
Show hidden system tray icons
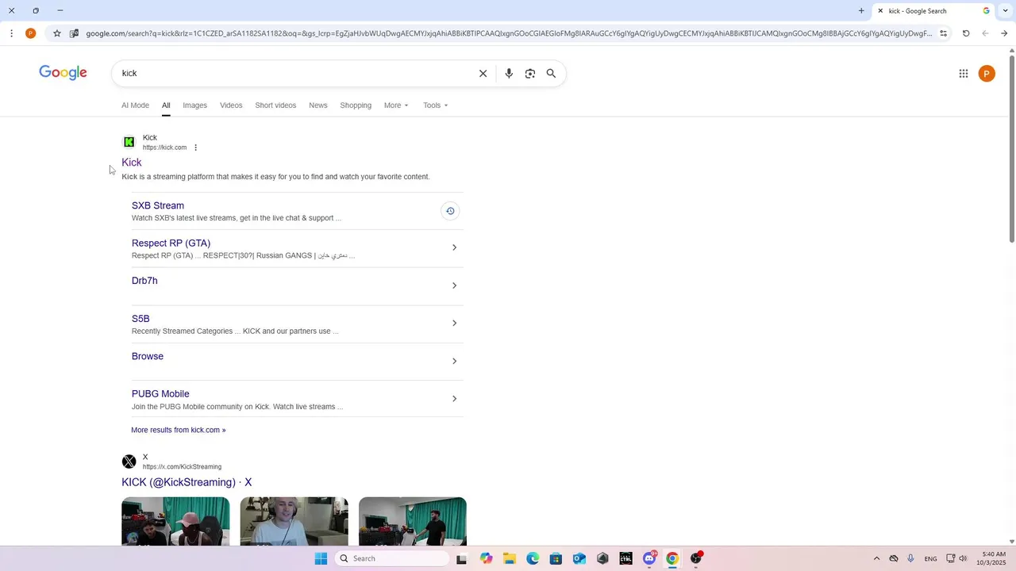point(876,558)
